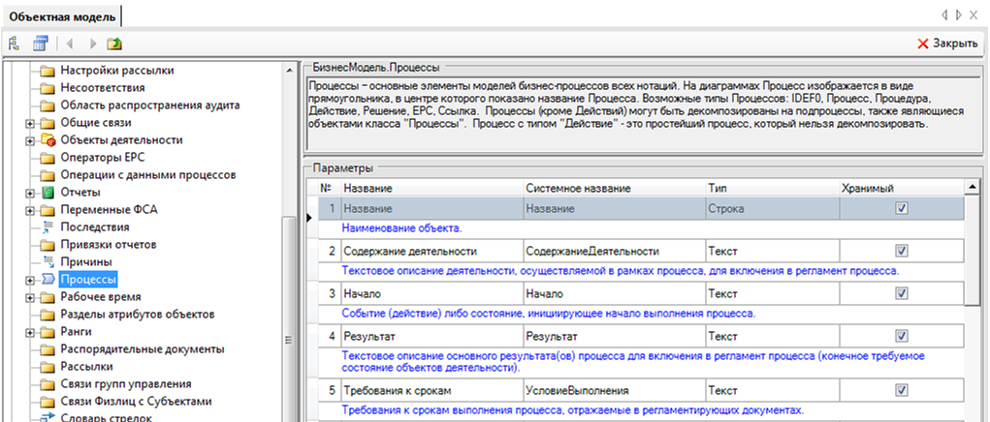Click the table view icon in the toolbar
990x422 pixels.
[40, 44]
